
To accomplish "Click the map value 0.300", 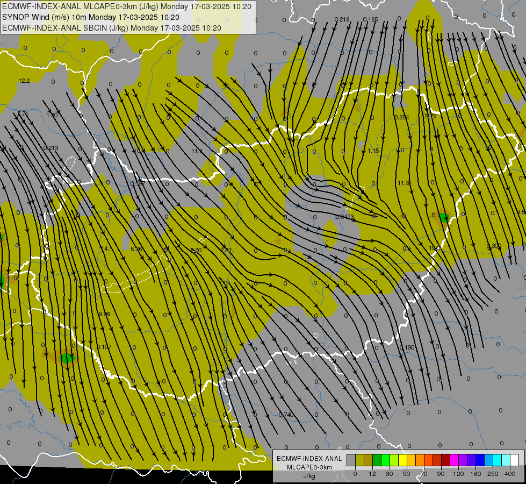I will (493, 246).
